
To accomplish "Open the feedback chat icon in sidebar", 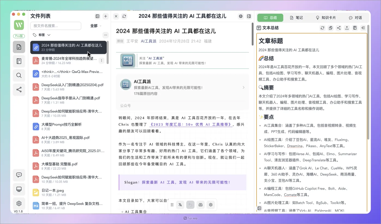I will pyautogui.click(x=19, y=175).
